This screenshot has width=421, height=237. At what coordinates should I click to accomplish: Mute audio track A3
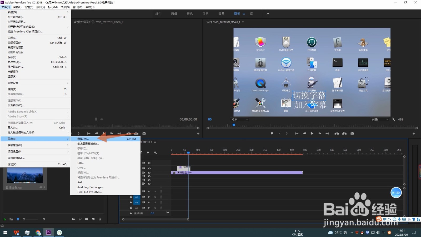(x=149, y=197)
